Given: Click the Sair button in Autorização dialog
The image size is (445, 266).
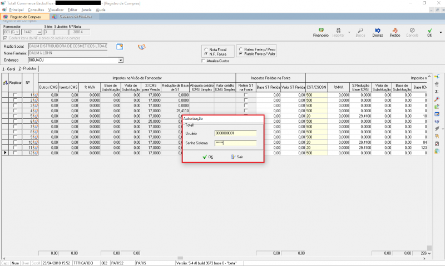Looking at the screenshot, I should tap(236, 157).
